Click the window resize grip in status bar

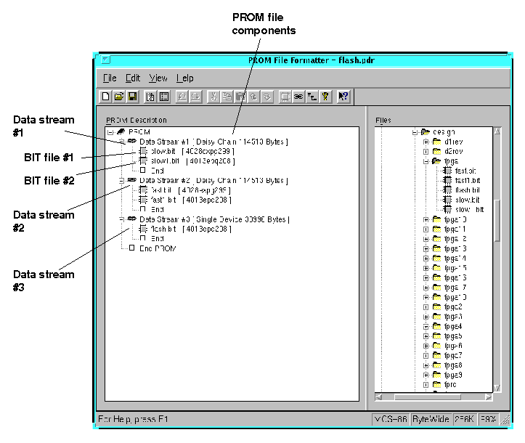pos(505,420)
